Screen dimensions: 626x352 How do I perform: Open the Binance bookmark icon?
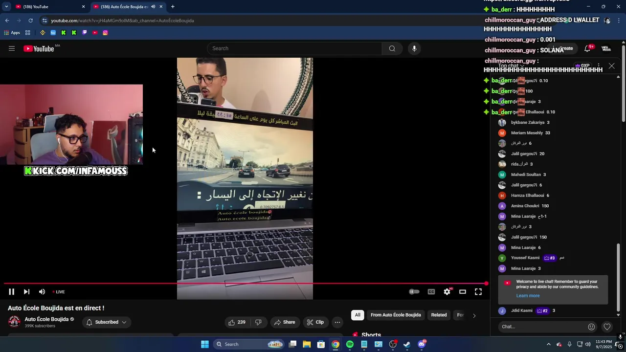(43, 33)
